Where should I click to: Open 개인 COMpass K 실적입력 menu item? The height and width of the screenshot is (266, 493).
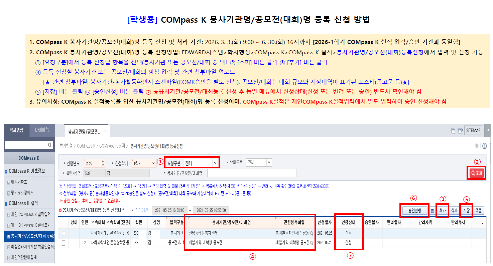point(30,214)
